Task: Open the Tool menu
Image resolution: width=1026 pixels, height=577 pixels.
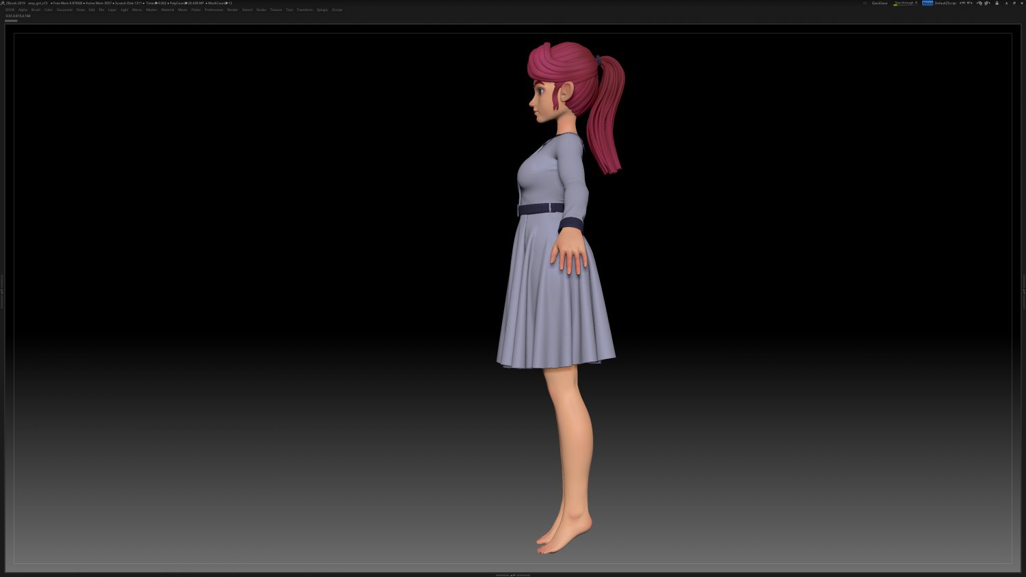Action: pos(289,10)
